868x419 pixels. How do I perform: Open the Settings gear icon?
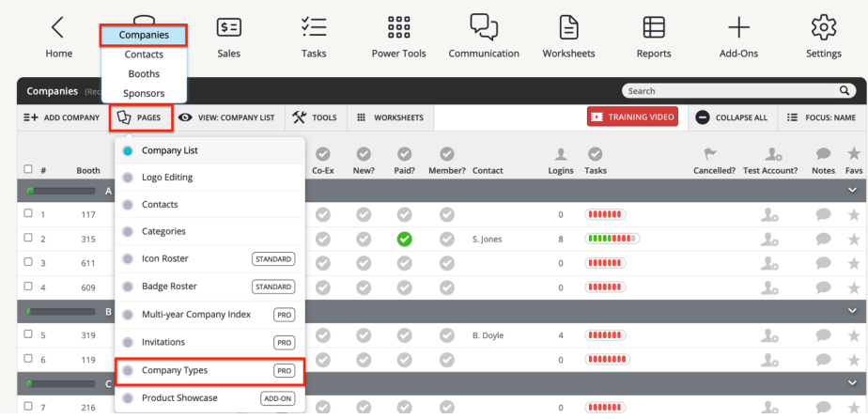click(x=824, y=27)
